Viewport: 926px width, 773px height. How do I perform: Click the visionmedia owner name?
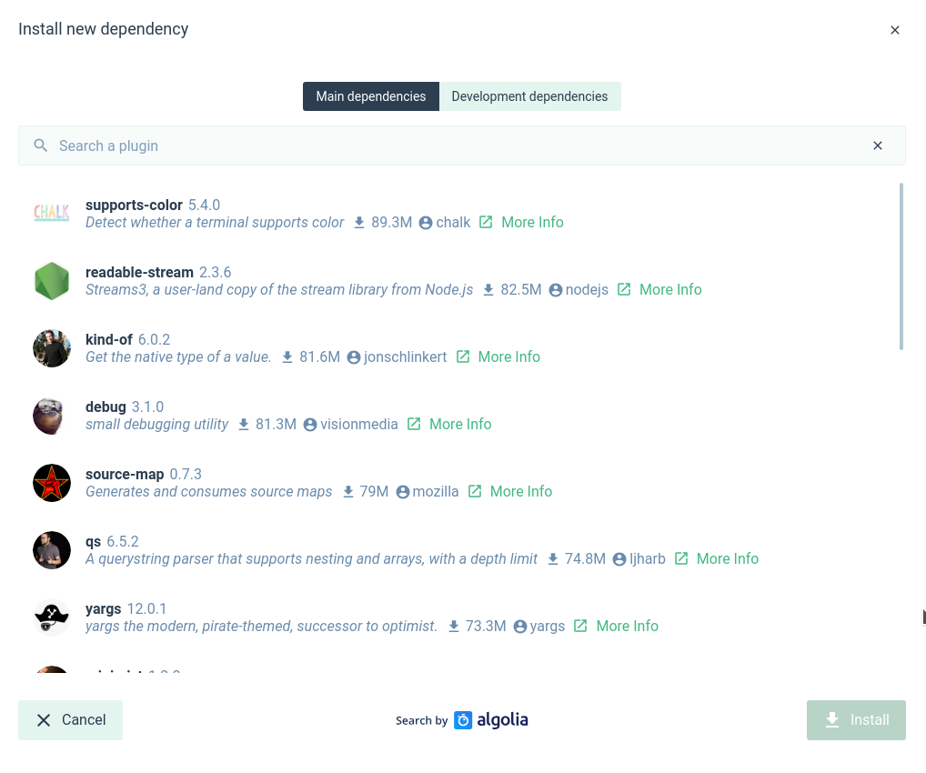tap(359, 425)
